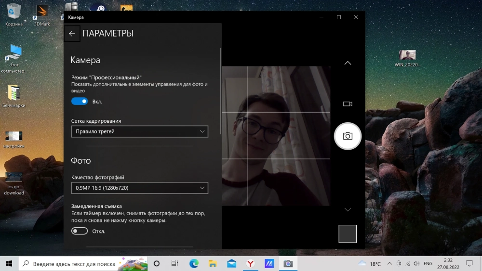
Task: Enable the Замедленная съемка toggle
Action: [x=80, y=231]
